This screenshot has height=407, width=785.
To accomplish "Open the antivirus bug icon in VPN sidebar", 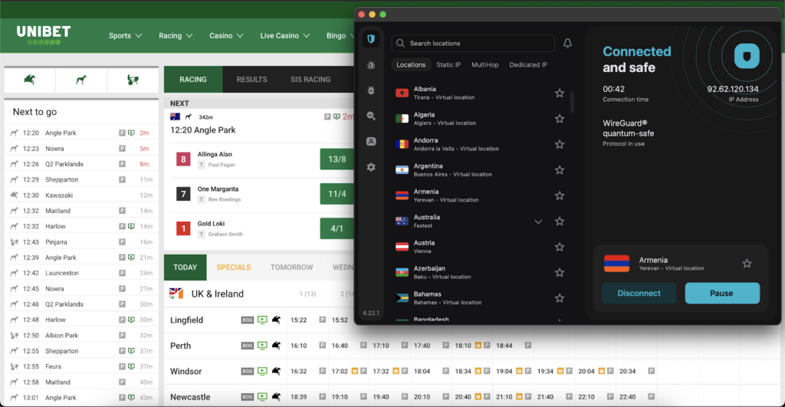I will coord(371,90).
